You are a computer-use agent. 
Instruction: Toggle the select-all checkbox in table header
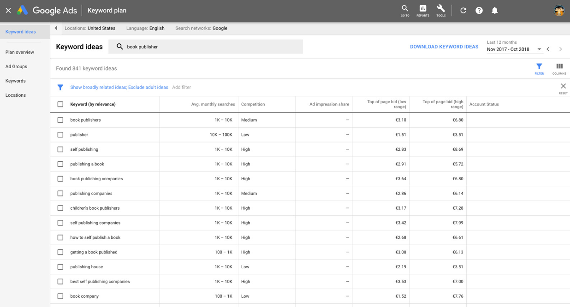[x=60, y=104]
